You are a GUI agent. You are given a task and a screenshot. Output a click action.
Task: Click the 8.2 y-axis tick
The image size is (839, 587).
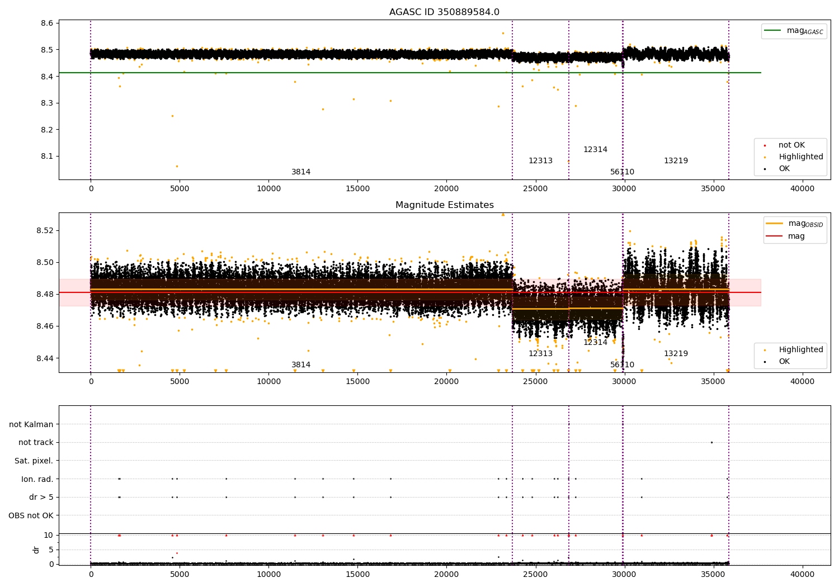48,130
